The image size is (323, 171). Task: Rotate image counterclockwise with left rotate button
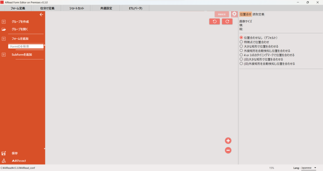point(214,21)
